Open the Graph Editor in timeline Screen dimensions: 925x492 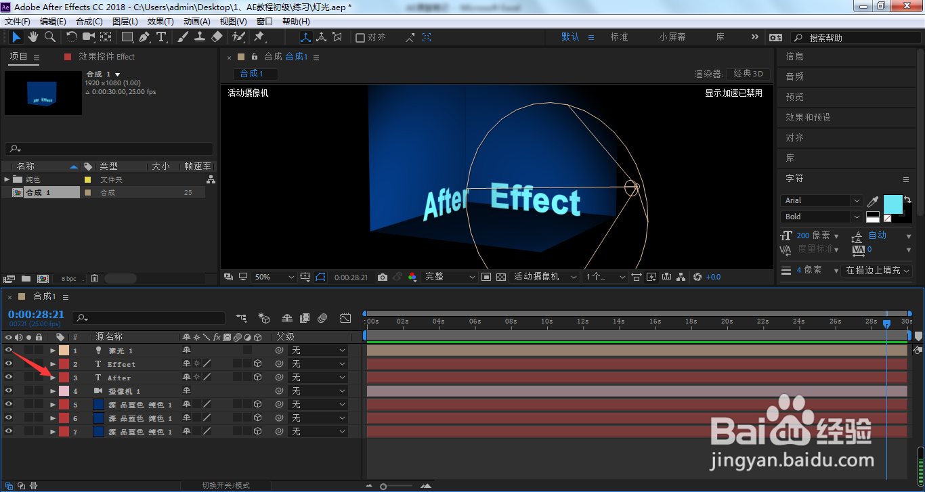(346, 317)
